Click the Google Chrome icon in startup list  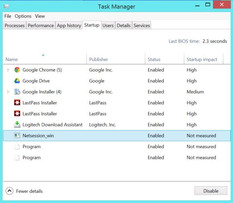[17, 70]
